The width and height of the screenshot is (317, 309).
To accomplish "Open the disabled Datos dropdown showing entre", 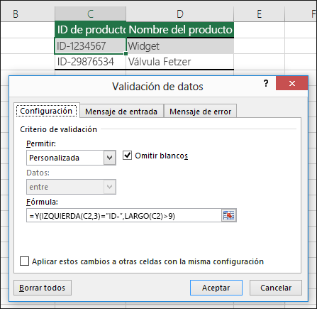I will point(71,187).
